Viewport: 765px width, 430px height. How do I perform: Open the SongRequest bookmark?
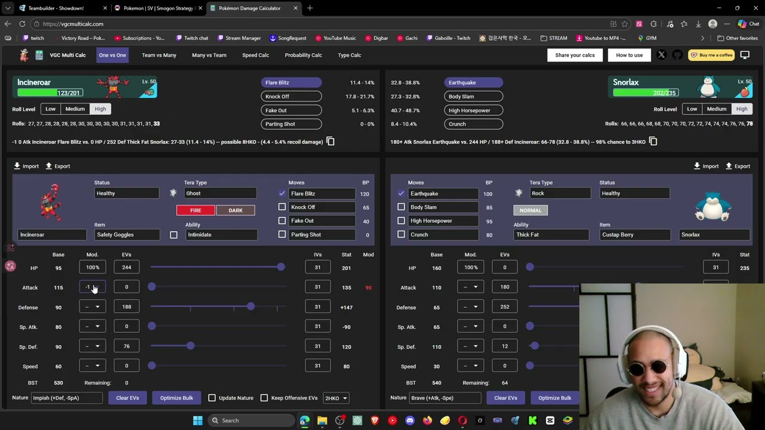(x=288, y=38)
